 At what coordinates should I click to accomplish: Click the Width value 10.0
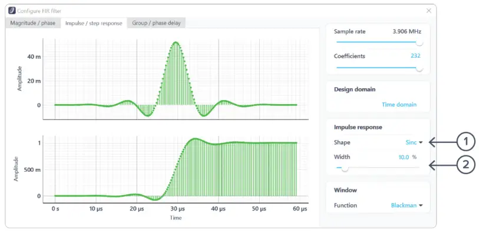tap(404, 157)
